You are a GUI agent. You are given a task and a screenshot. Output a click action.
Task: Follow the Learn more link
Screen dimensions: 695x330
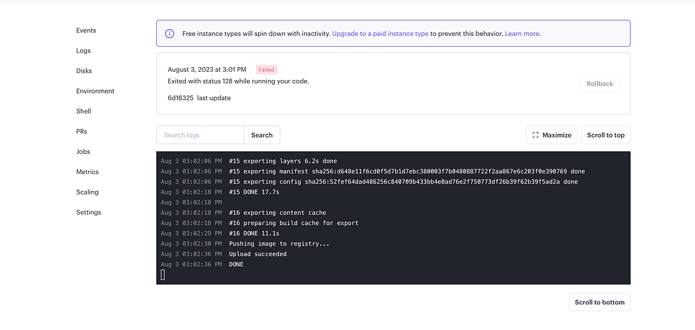point(522,34)
